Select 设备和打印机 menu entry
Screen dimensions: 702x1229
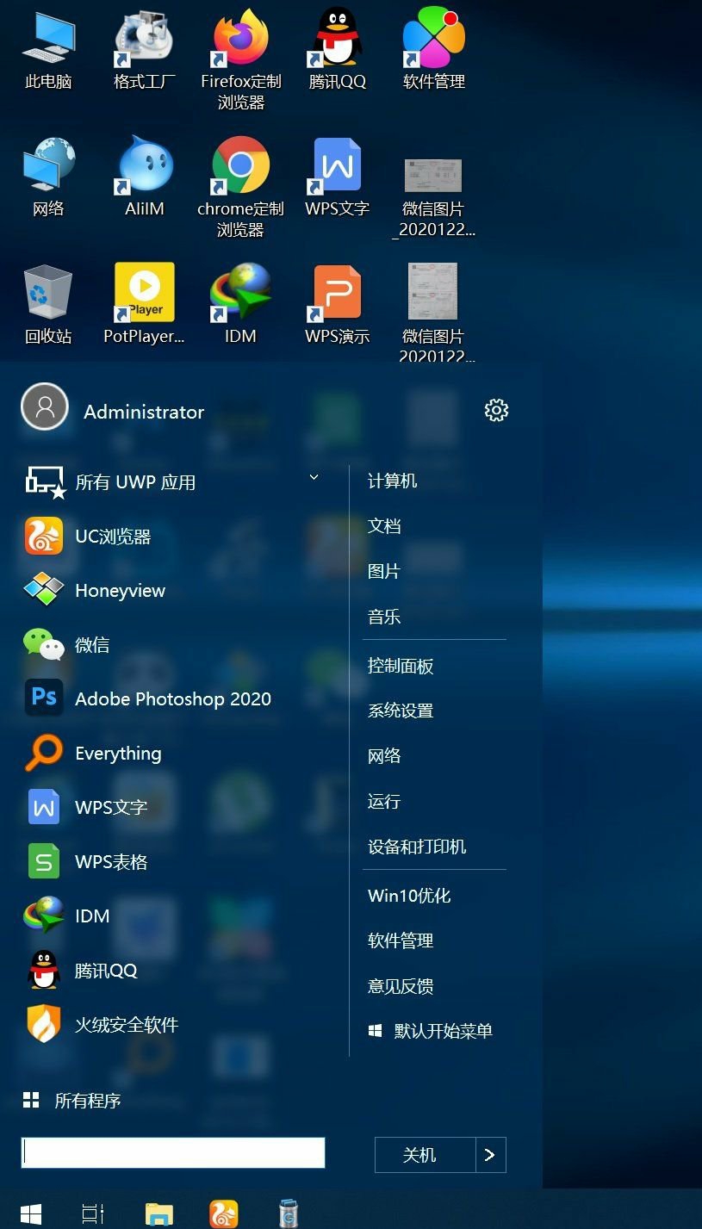point(417,847)
